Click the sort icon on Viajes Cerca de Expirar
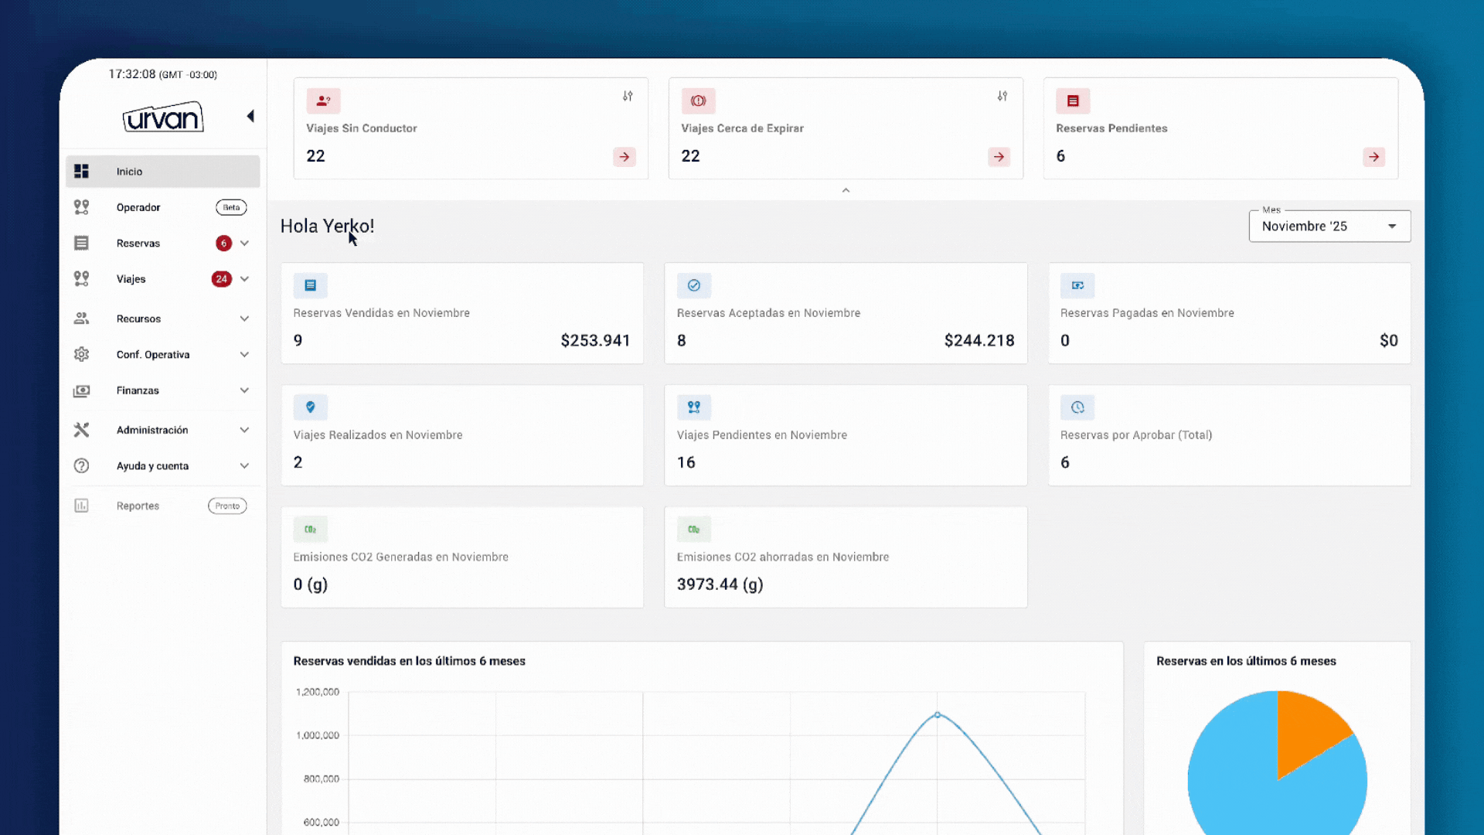 1002,96
